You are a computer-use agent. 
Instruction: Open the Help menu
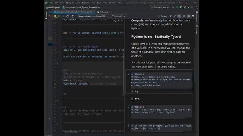pos(120,3)
